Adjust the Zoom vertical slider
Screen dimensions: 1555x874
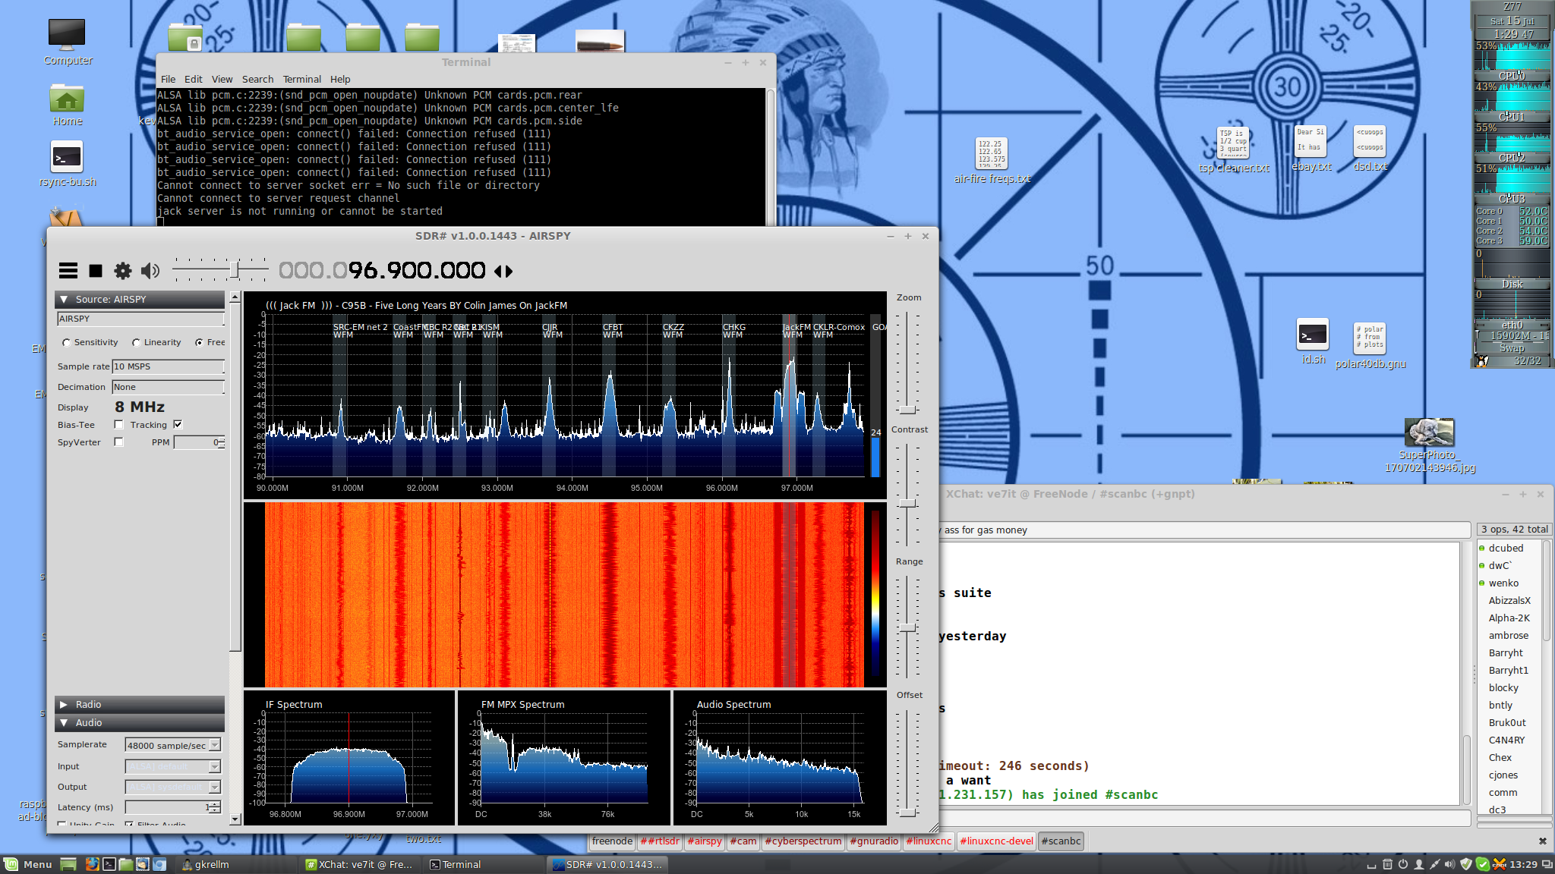(907, 410)
